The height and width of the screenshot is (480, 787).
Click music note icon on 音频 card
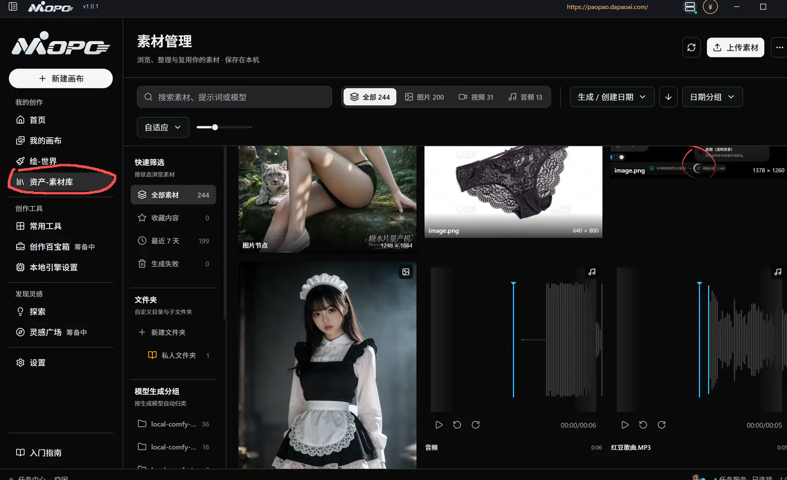click(x=592, y=272)
